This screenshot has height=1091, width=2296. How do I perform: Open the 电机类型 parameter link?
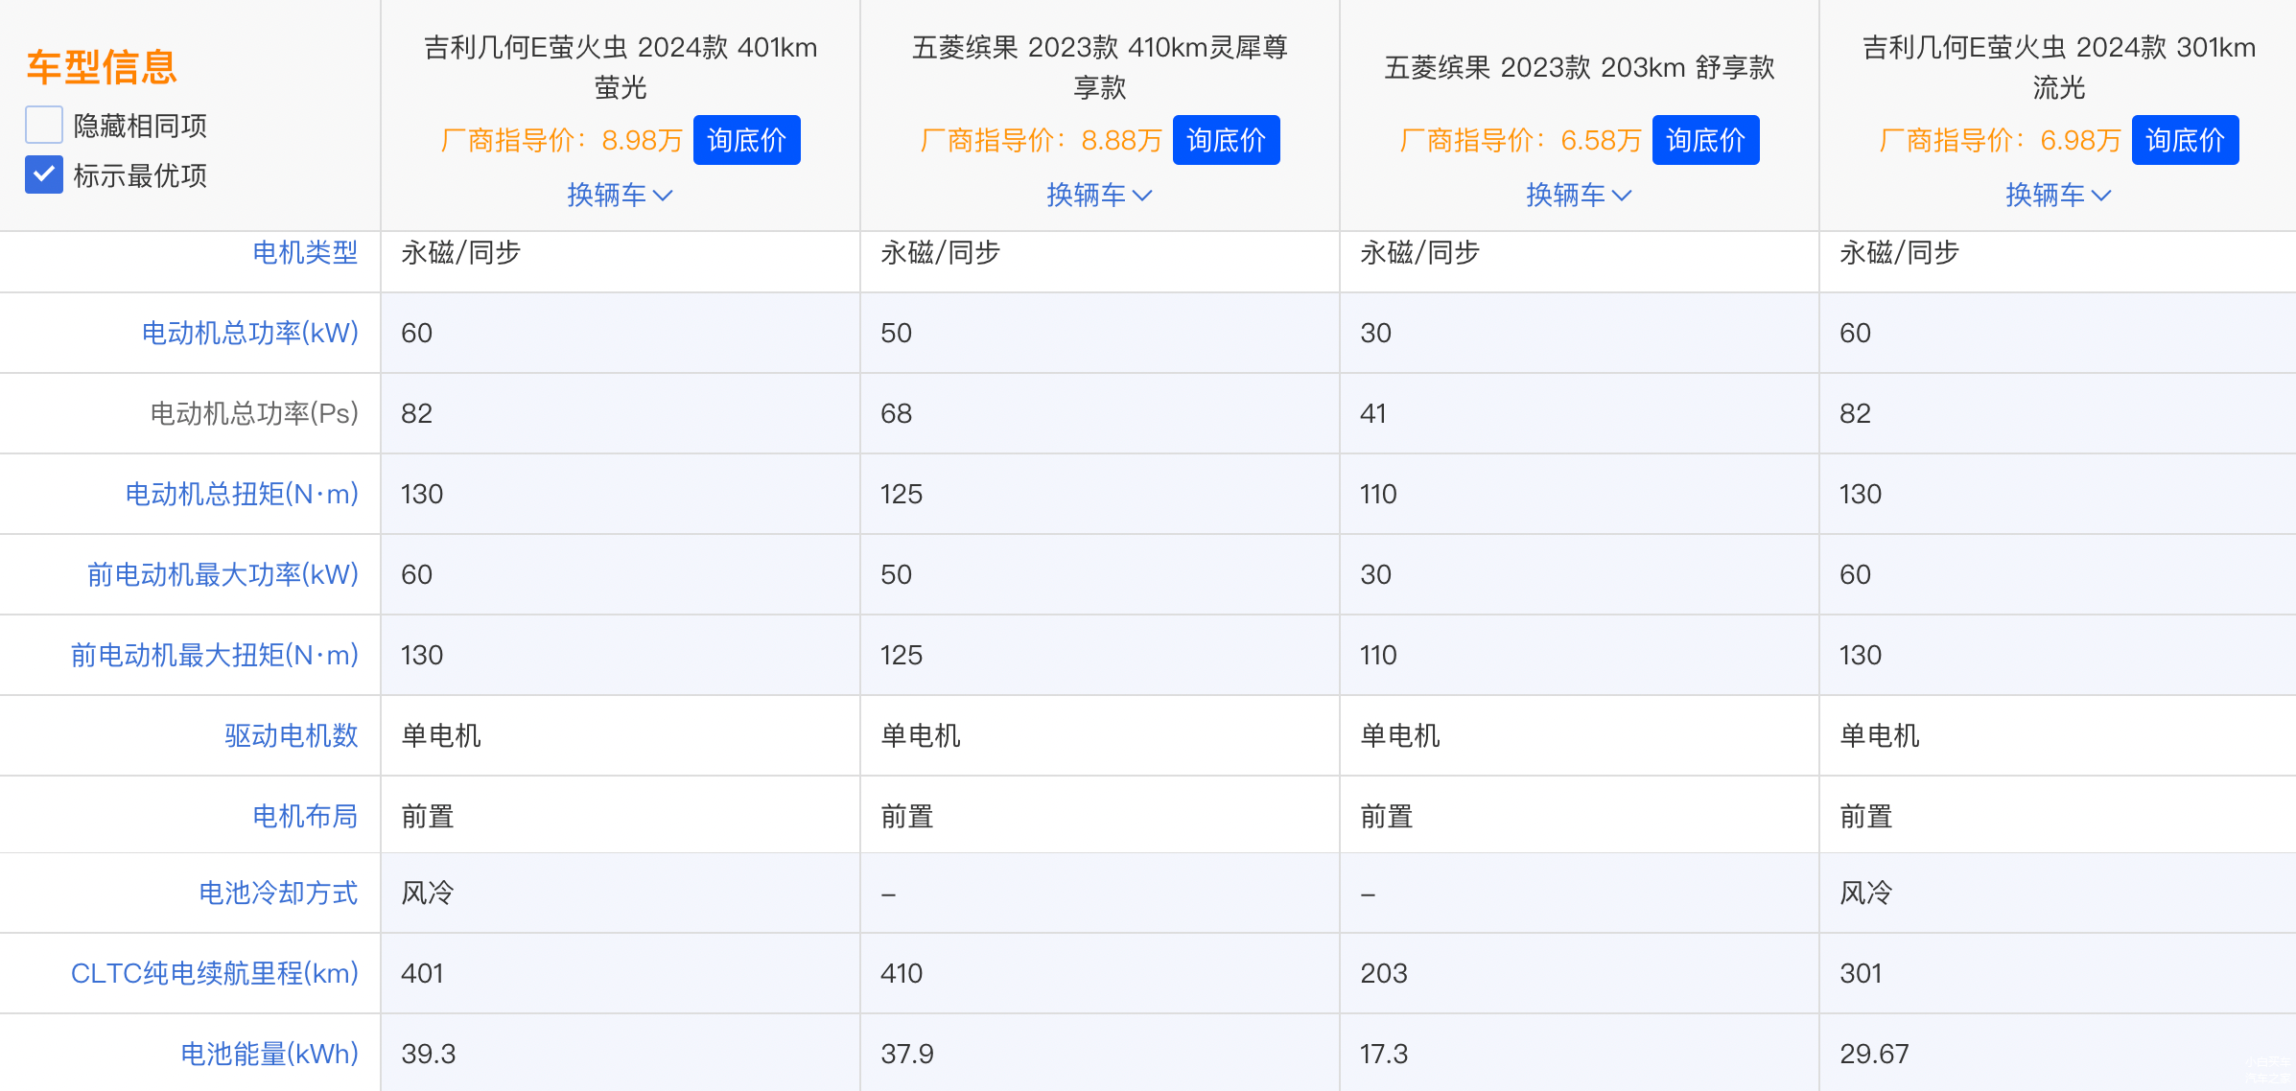[305, 253]
